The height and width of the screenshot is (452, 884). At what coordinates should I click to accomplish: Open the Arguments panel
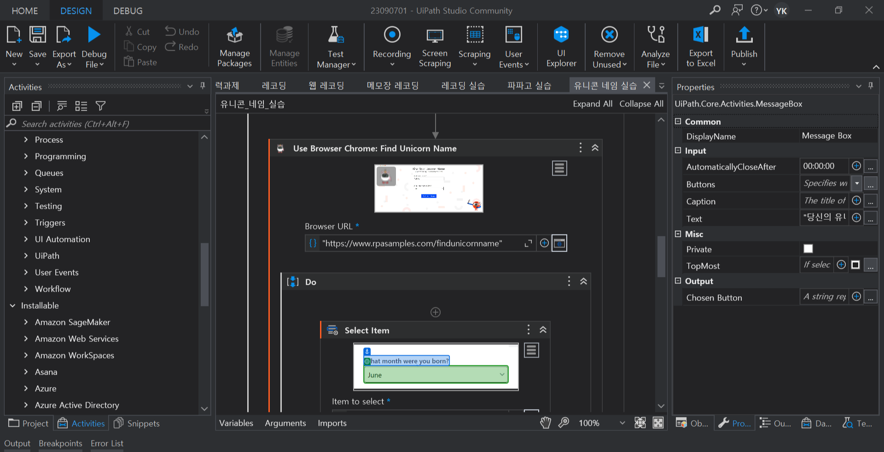coord(285,423)
